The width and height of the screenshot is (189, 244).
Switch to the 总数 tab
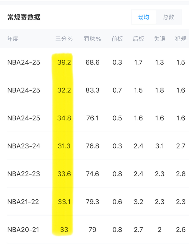point(169,17)
